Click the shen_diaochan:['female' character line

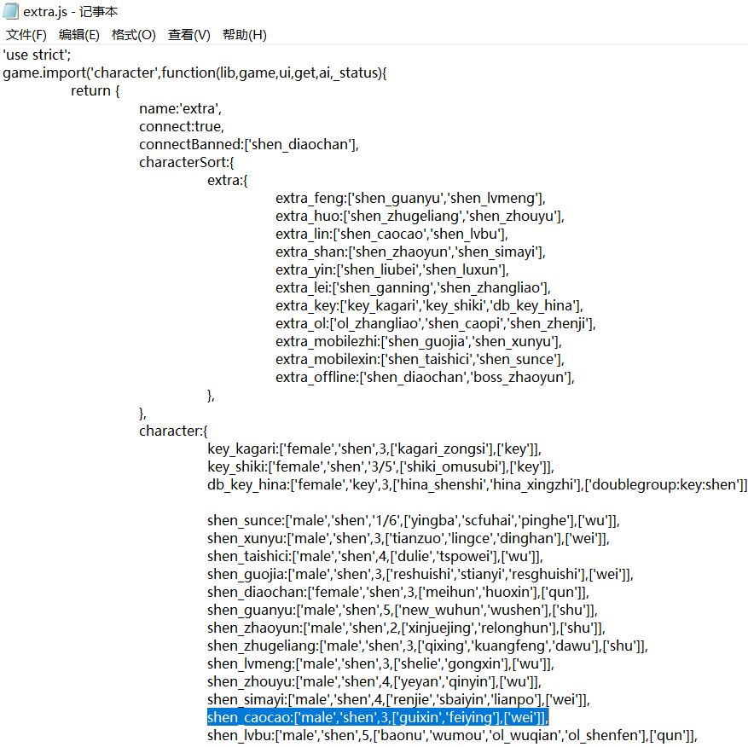click(398, 592)
